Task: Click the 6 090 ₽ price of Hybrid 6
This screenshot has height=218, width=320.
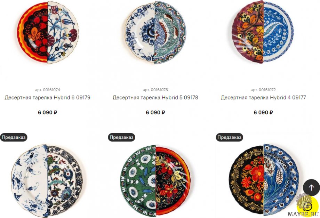Action: pyautogui.click(x=48, y=112)
